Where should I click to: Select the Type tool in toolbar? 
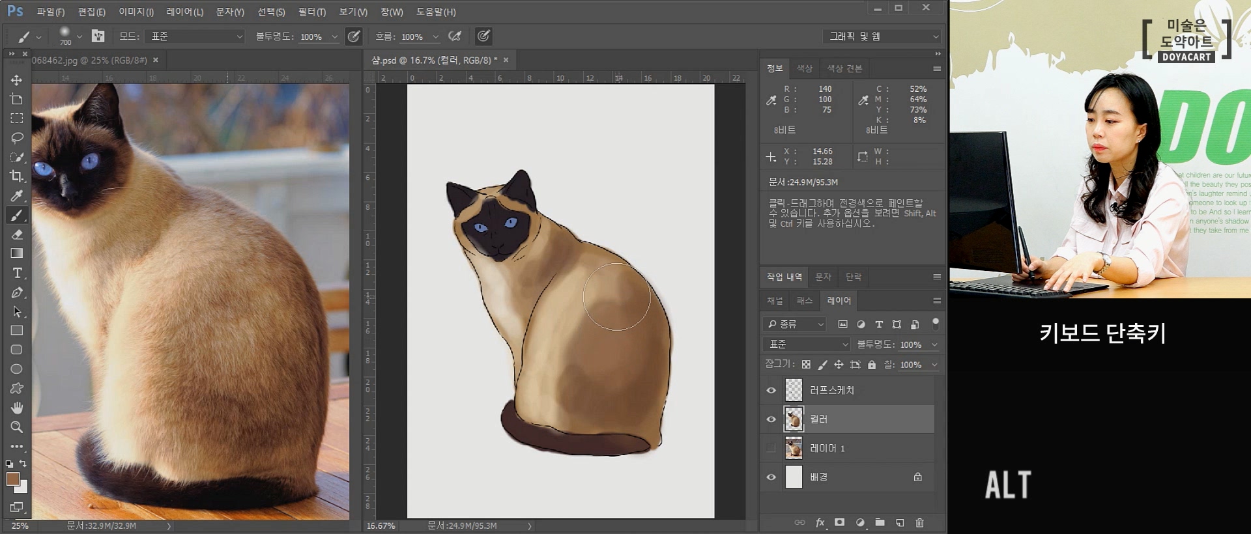pos(17,273)
